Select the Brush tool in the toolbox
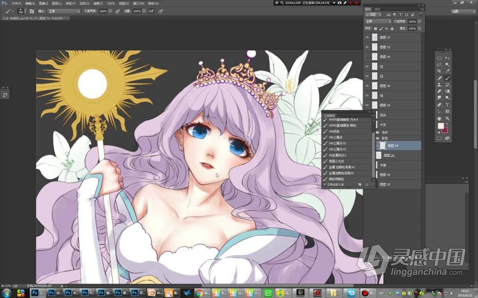Viewport: 478px width, 298px height. 447,78
